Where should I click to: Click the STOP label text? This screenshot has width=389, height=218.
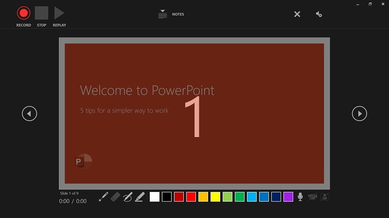pyautogui.click(x=41, y=25)
